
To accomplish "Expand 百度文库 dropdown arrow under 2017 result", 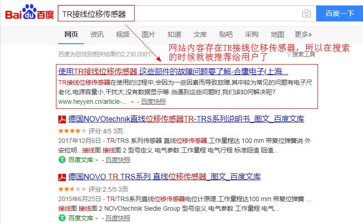I will [x=96, y=160].
